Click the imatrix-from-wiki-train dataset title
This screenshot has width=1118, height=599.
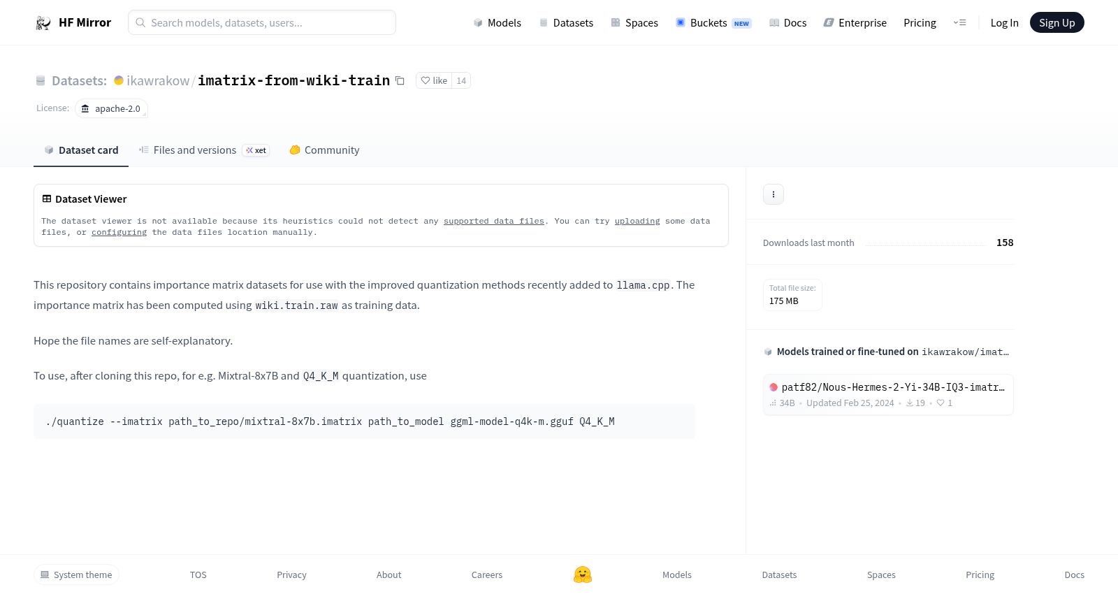pyautogui.click(x=293, y=80)
